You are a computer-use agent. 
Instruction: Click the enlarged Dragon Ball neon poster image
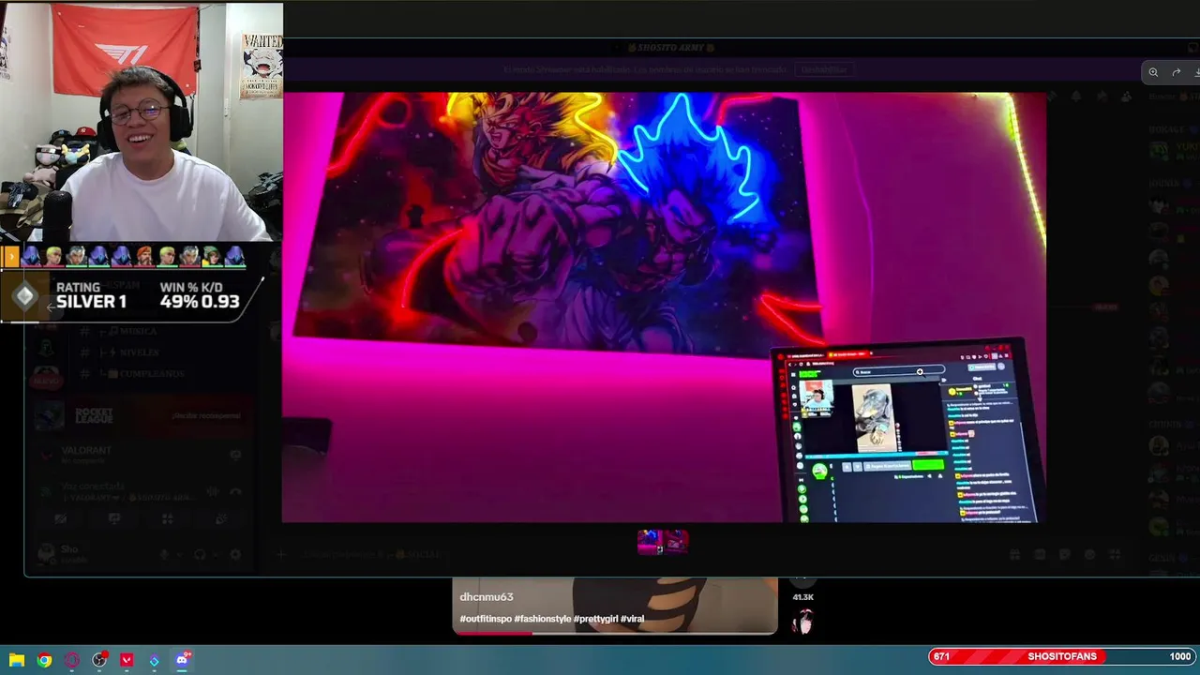click(x=664, y=307)
